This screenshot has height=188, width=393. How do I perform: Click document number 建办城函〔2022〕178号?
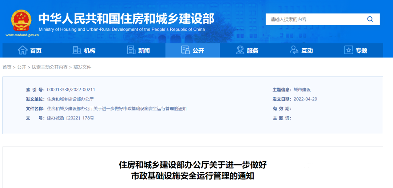pos(71,118)
